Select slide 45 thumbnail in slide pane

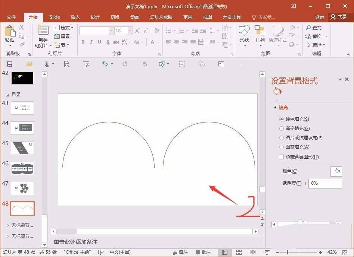[22, 148]
